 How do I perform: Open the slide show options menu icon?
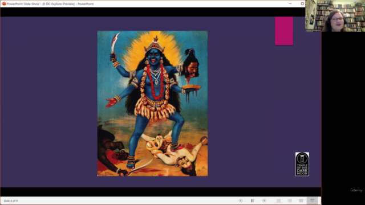pyautogui.click(x=252, y=200)
